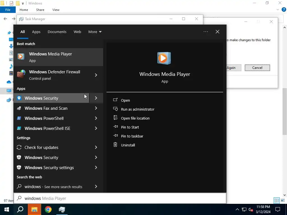The height and width of the screenshot is (215, 287).
Task: Click Pin to taskbar option
Action: click(x=132, y=136)
